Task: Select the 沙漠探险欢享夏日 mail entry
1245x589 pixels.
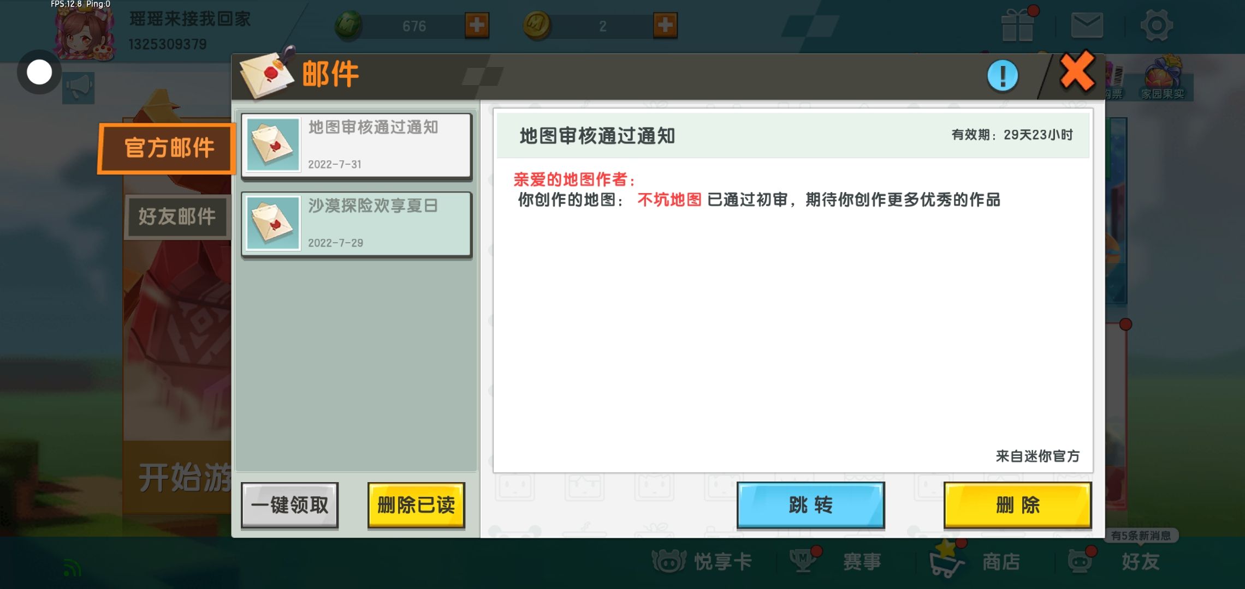Action: pyautogui.click(x=357, y=224)
